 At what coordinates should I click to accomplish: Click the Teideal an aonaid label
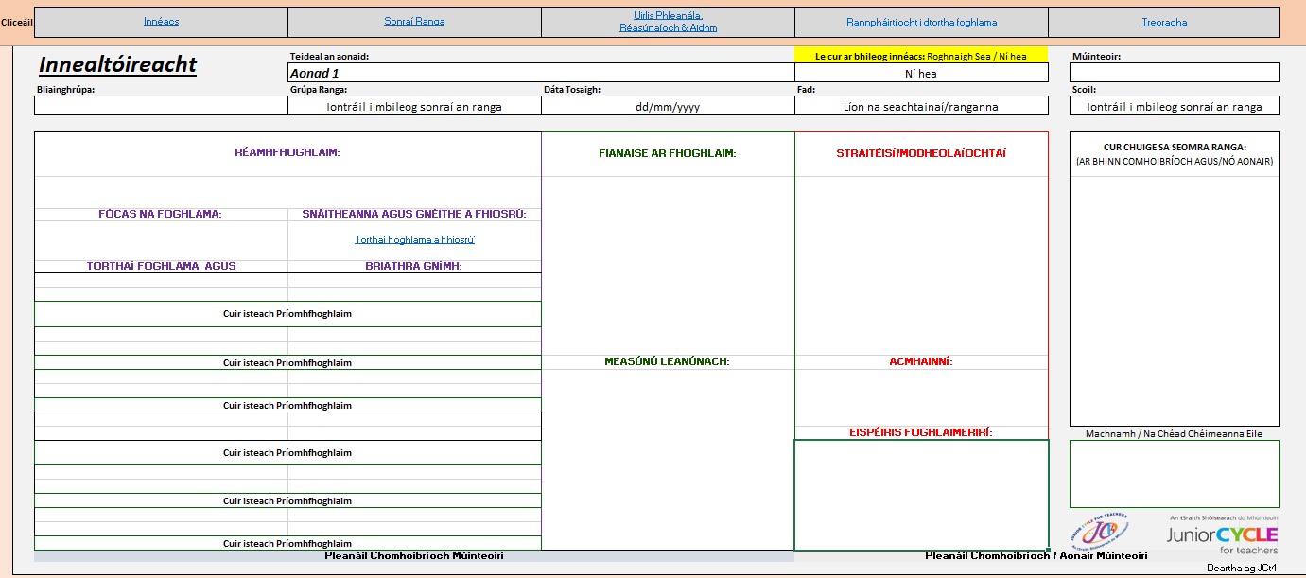329,56
